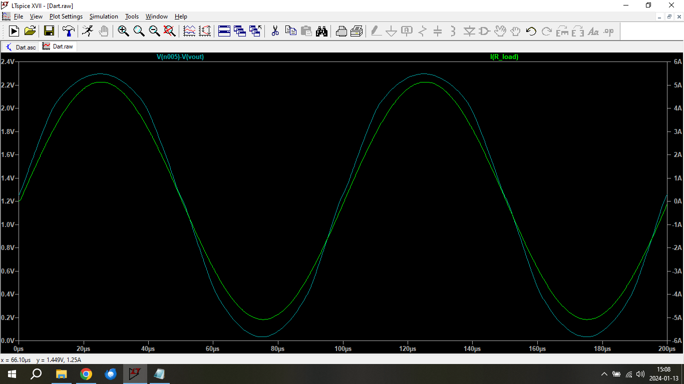This screenshot has height=384, width=684.
Task: Click the Copy icon
Action: point(290,31)
